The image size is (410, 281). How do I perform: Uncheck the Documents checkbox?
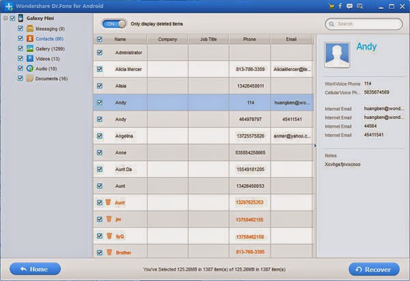(20, 78)
